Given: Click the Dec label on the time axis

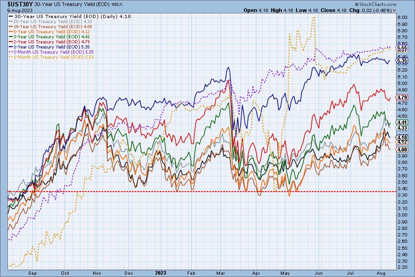Looking at the screenshot, I should (129, 273).
